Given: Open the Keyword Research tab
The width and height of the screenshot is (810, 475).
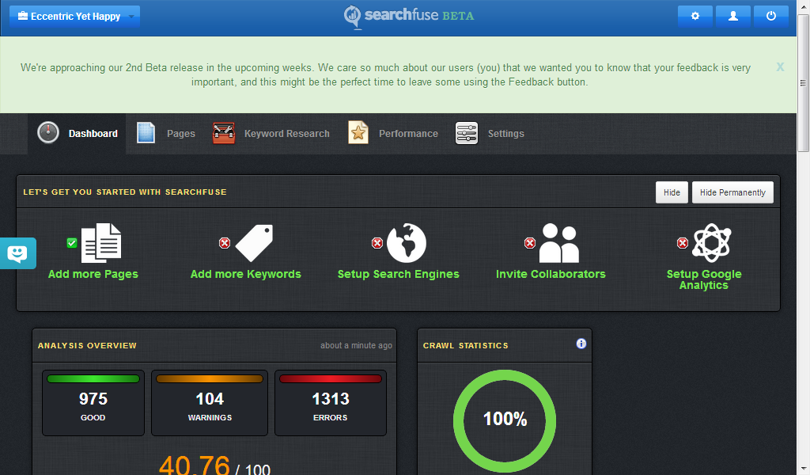Looking at the screenshot, I should pos(271,133).
